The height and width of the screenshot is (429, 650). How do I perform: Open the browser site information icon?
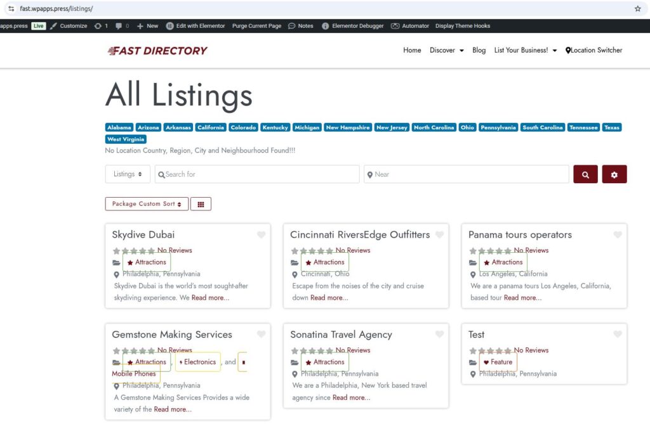[x=10, y=9]
